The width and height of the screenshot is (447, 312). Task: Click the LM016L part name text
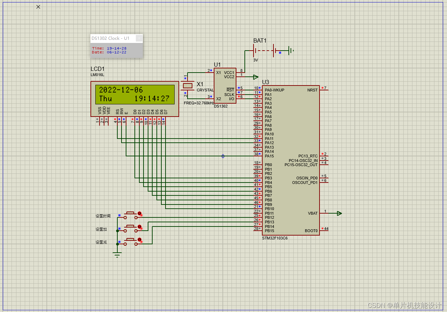pos(97,75)
